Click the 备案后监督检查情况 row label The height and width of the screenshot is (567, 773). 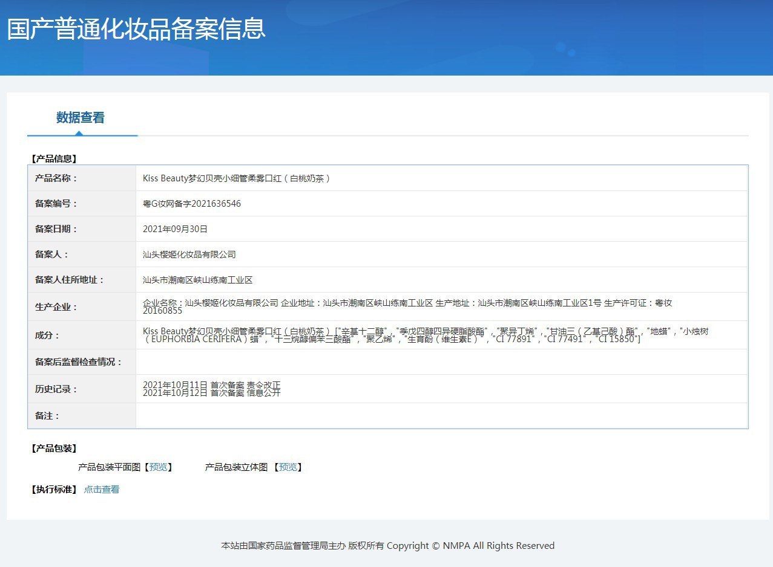point(79,362)
